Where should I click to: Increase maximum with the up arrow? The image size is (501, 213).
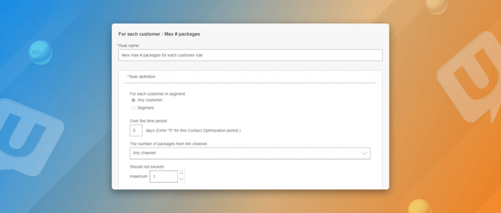tap(181, 173)
